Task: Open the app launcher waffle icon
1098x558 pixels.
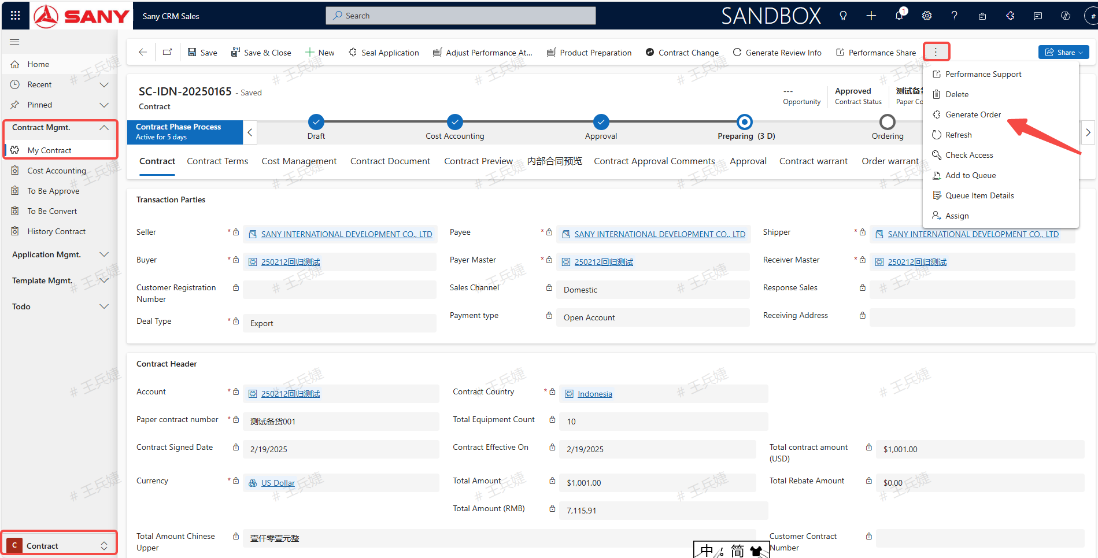Action: pyautogui.click(x=14, y=15)
